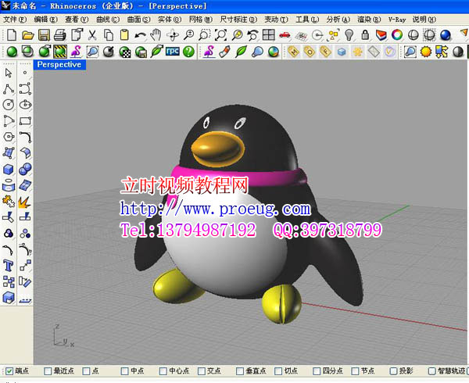The width and height of the screenshot is (469, 383).
Task: Enable the 交点 snap checkbox
Action: [202, 371]
